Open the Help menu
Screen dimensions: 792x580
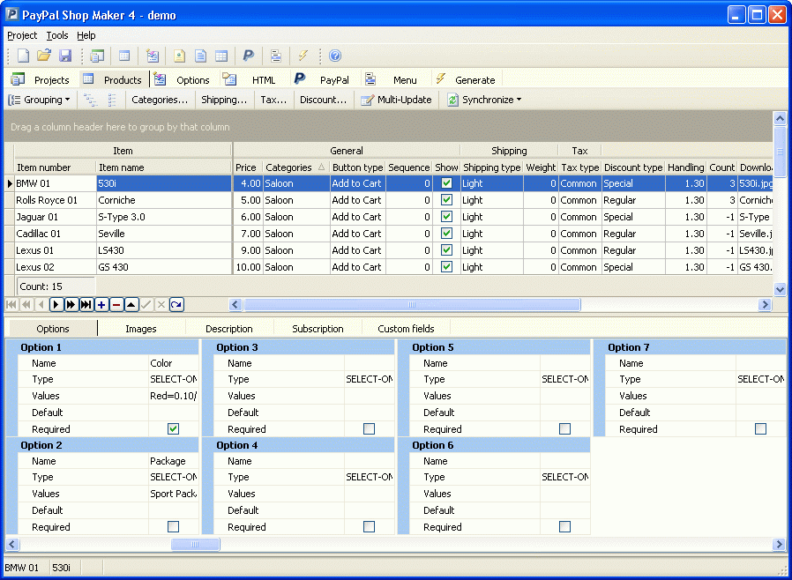86,35
